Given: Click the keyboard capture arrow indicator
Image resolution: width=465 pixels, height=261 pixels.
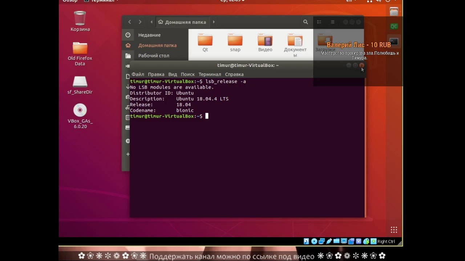Looking at the screenshot, I should 373,241.
